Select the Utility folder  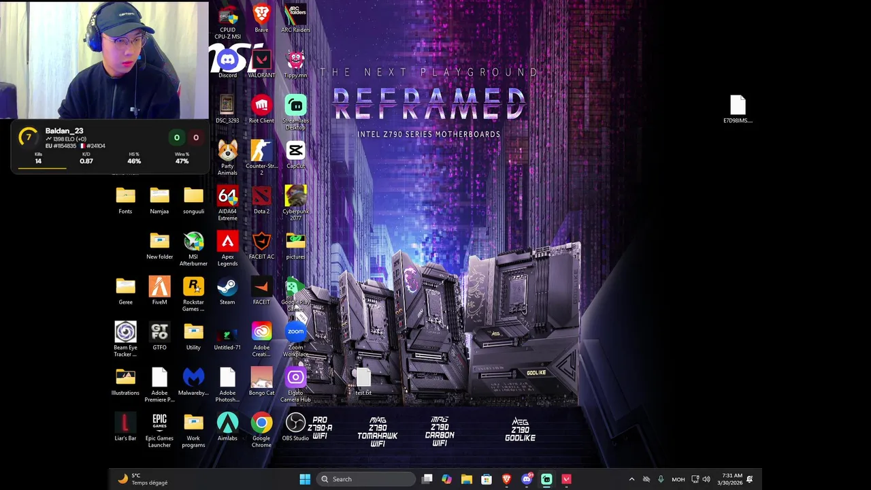(193, 336)
